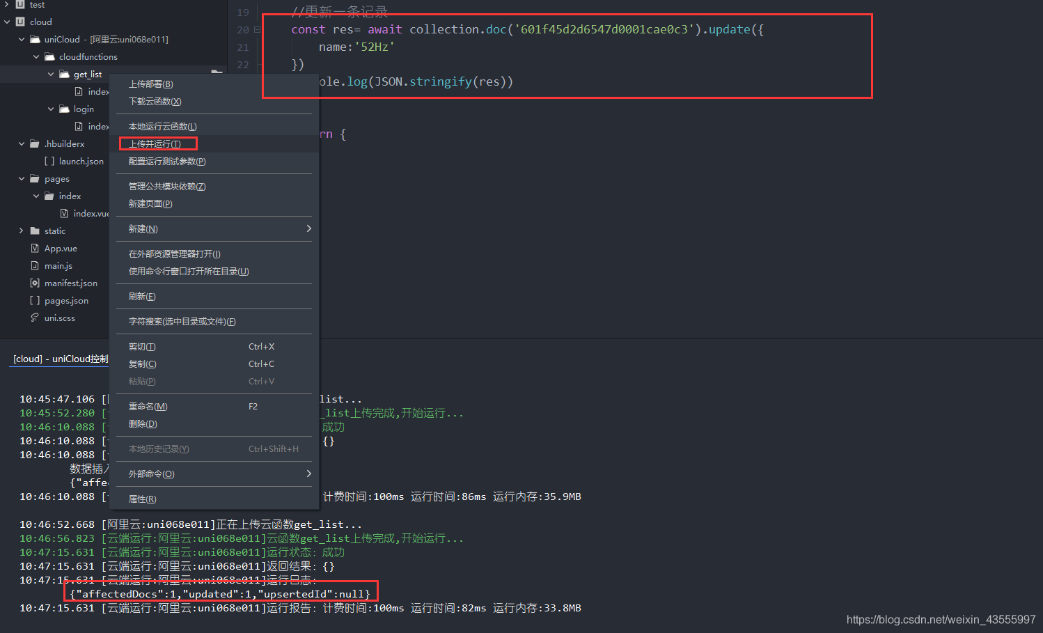Click the cloud project icon

[x=20, y=22]
